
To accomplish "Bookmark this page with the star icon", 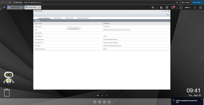I will [177, 3].
